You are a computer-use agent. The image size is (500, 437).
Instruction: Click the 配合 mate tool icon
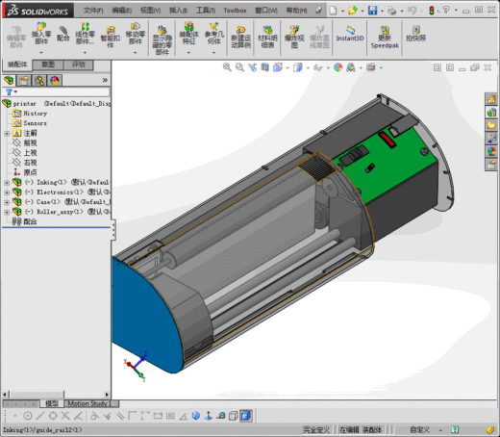(63, 34)
